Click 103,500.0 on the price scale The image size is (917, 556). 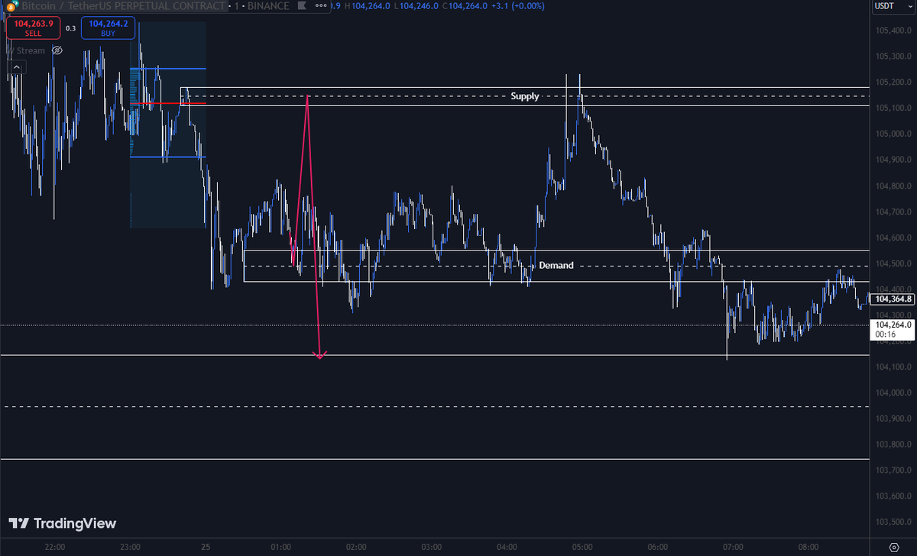pyautogui.click(x=893, y=522)
